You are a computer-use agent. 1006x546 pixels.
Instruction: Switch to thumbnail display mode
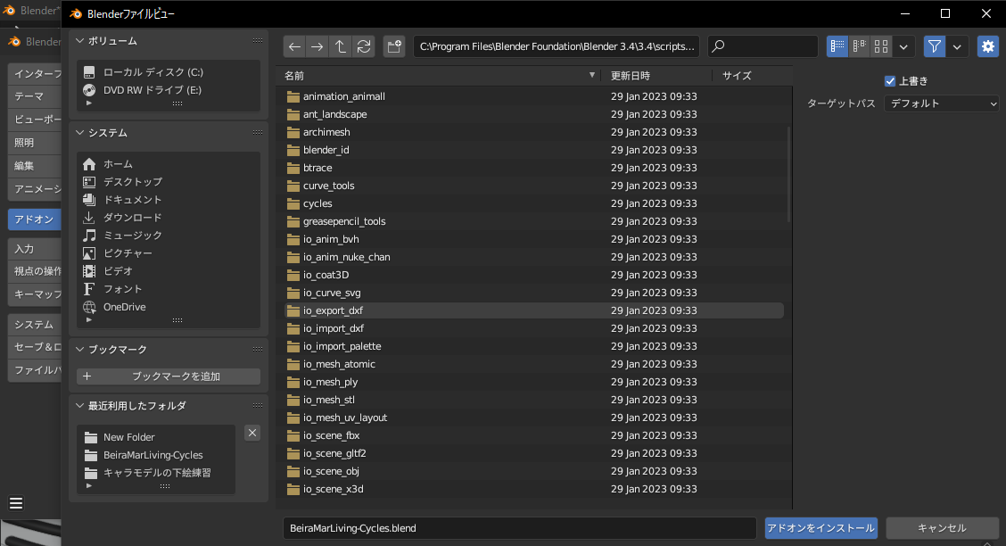click(x=881, y=46)
